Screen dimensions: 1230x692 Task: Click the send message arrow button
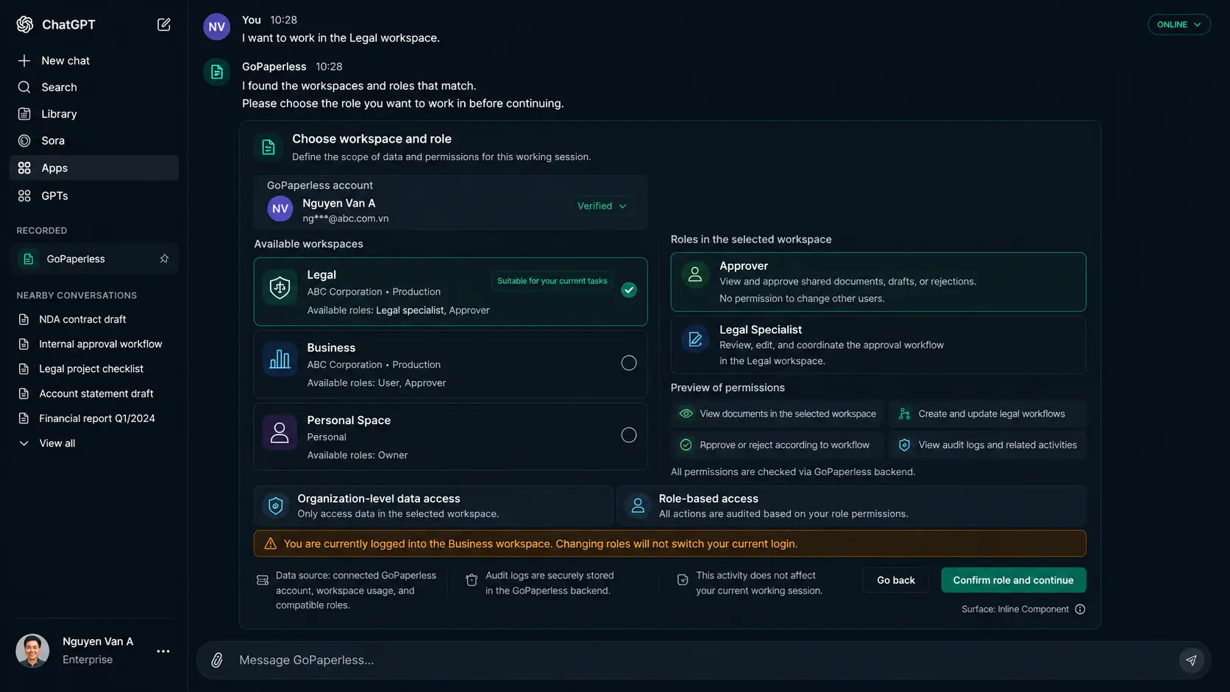pos(1191,660)
